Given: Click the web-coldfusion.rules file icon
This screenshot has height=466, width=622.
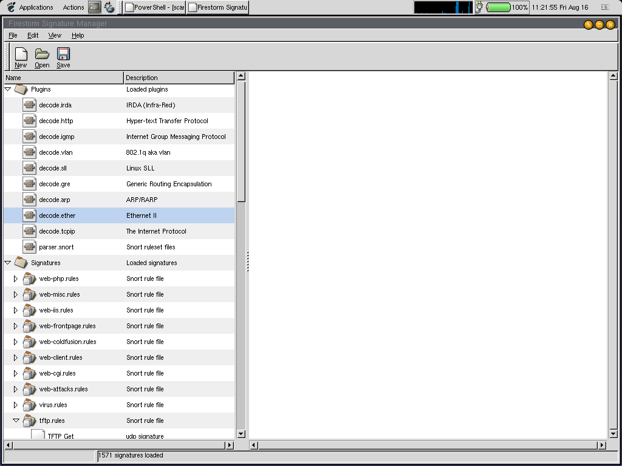Looking at the screenshot, I should [x=29, y=342].
